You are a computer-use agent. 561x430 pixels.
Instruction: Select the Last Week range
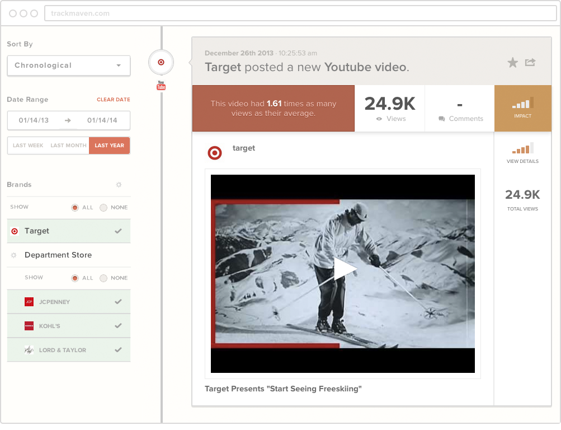coord(28,146)
